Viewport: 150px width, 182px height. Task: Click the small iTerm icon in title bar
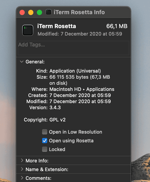pos(49,12)
